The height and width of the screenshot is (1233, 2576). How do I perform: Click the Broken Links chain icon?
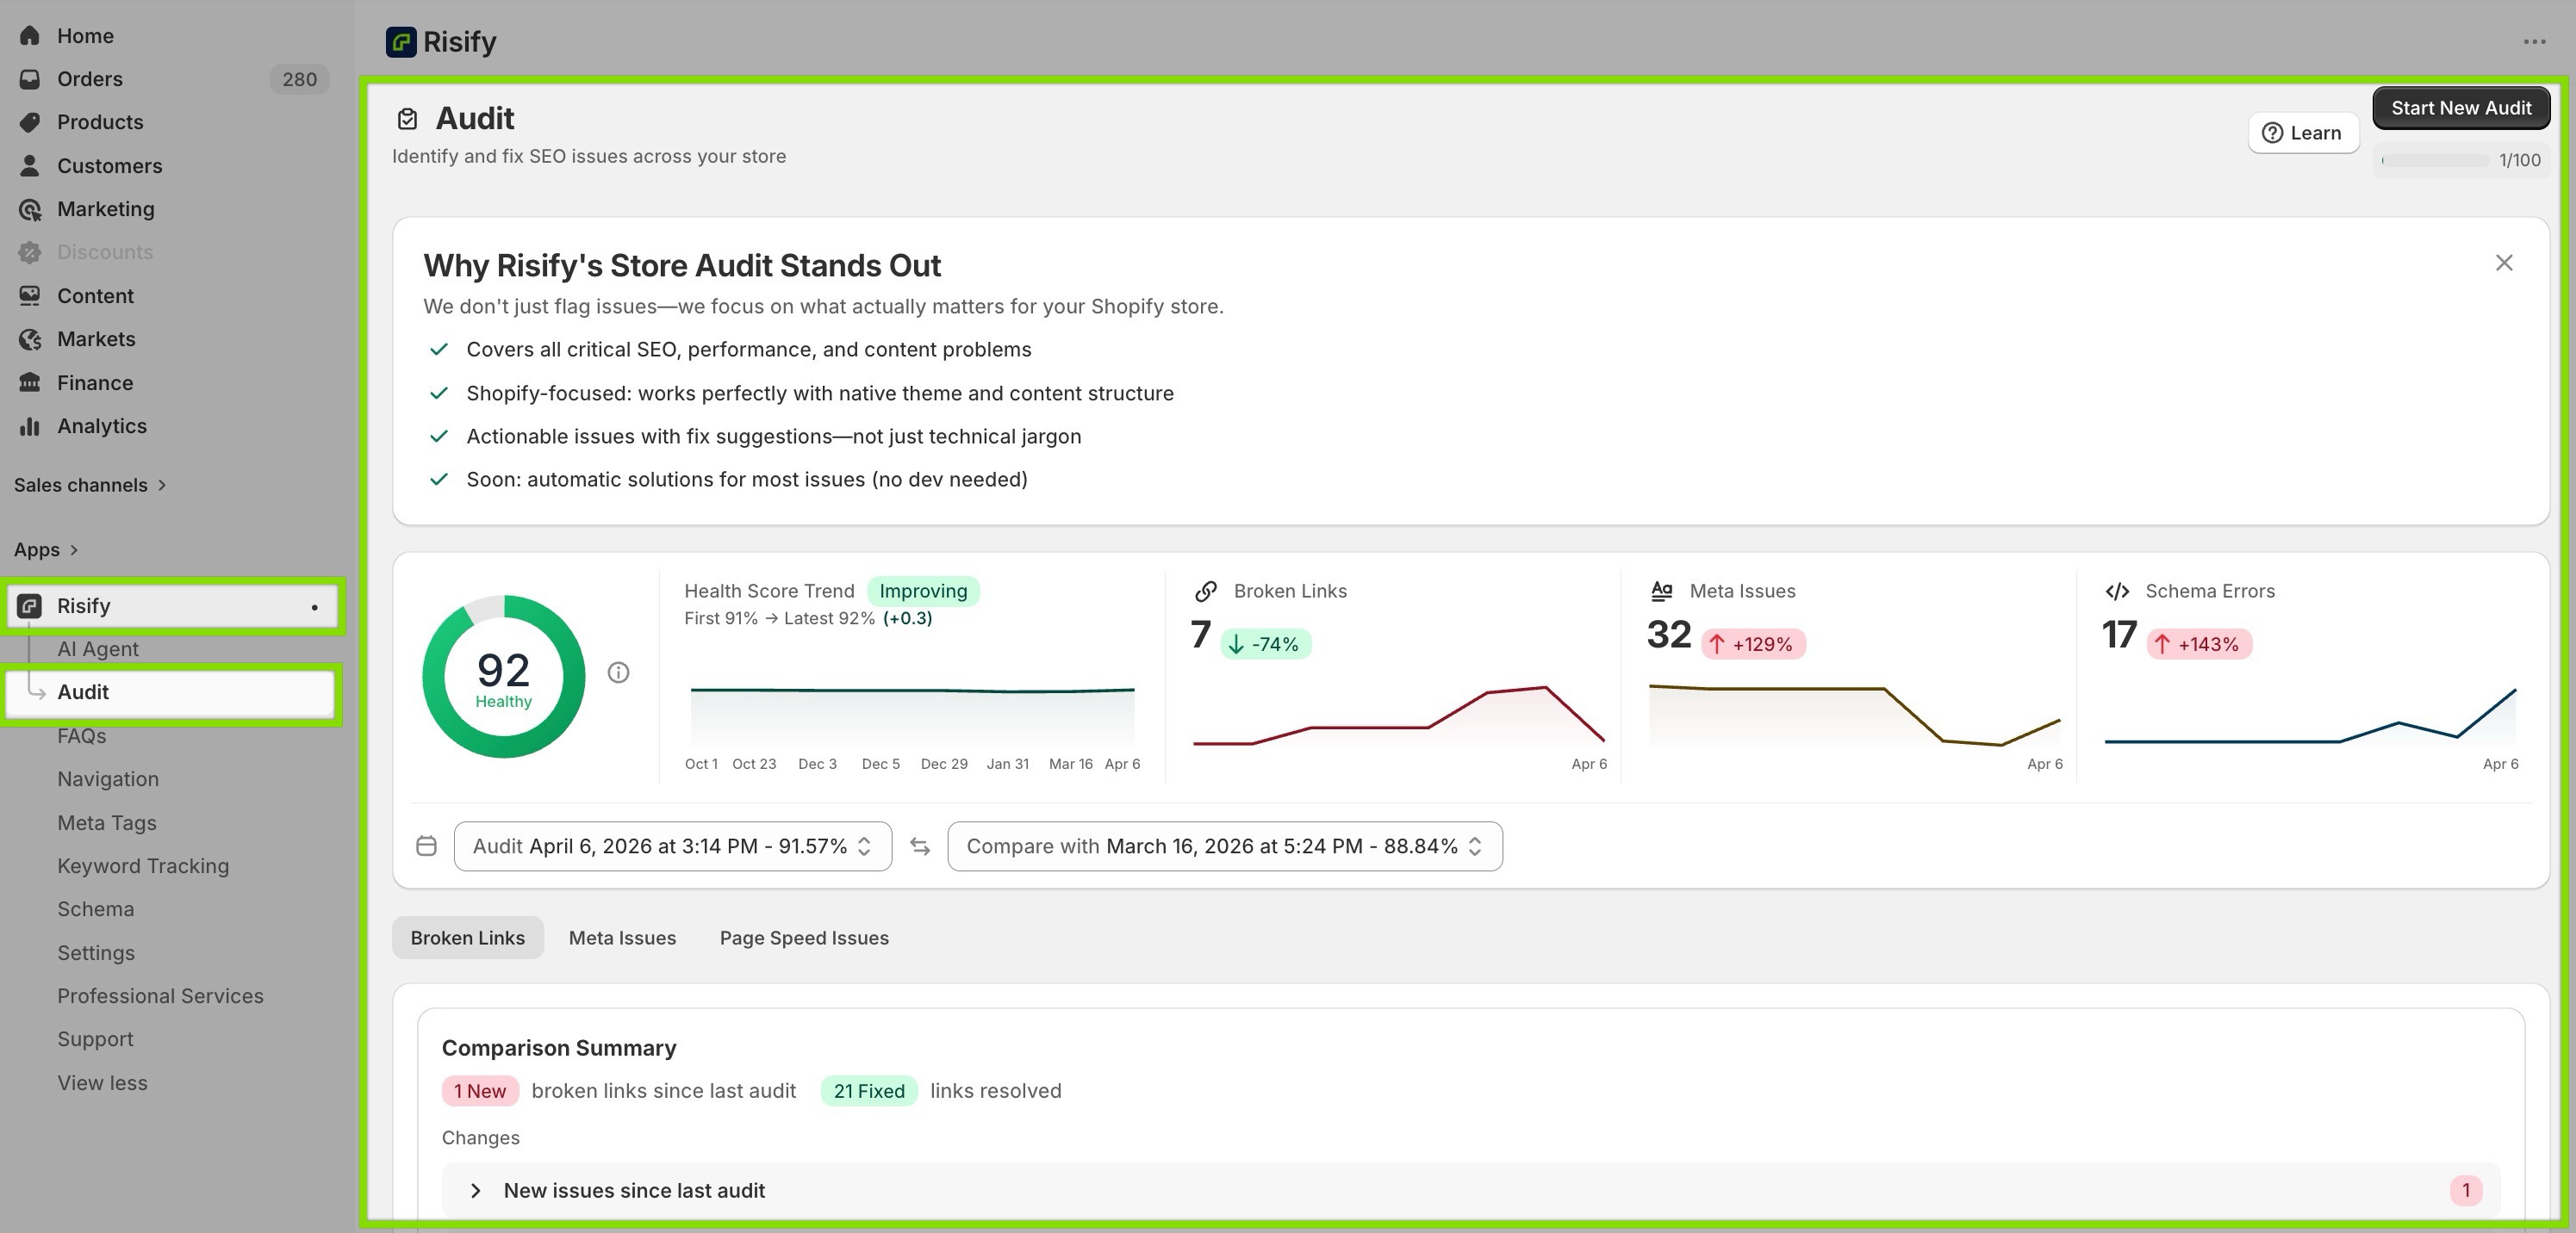(x=1206, y=592)
